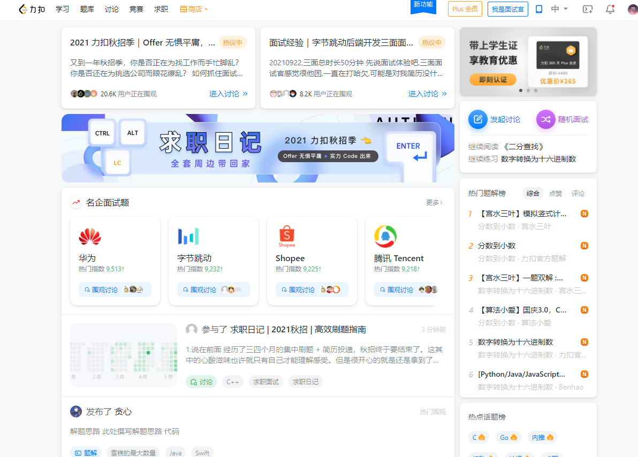Click the 腾讯 Tencent company logo
This screenshot has width=638, height=457.
(385, 237)
